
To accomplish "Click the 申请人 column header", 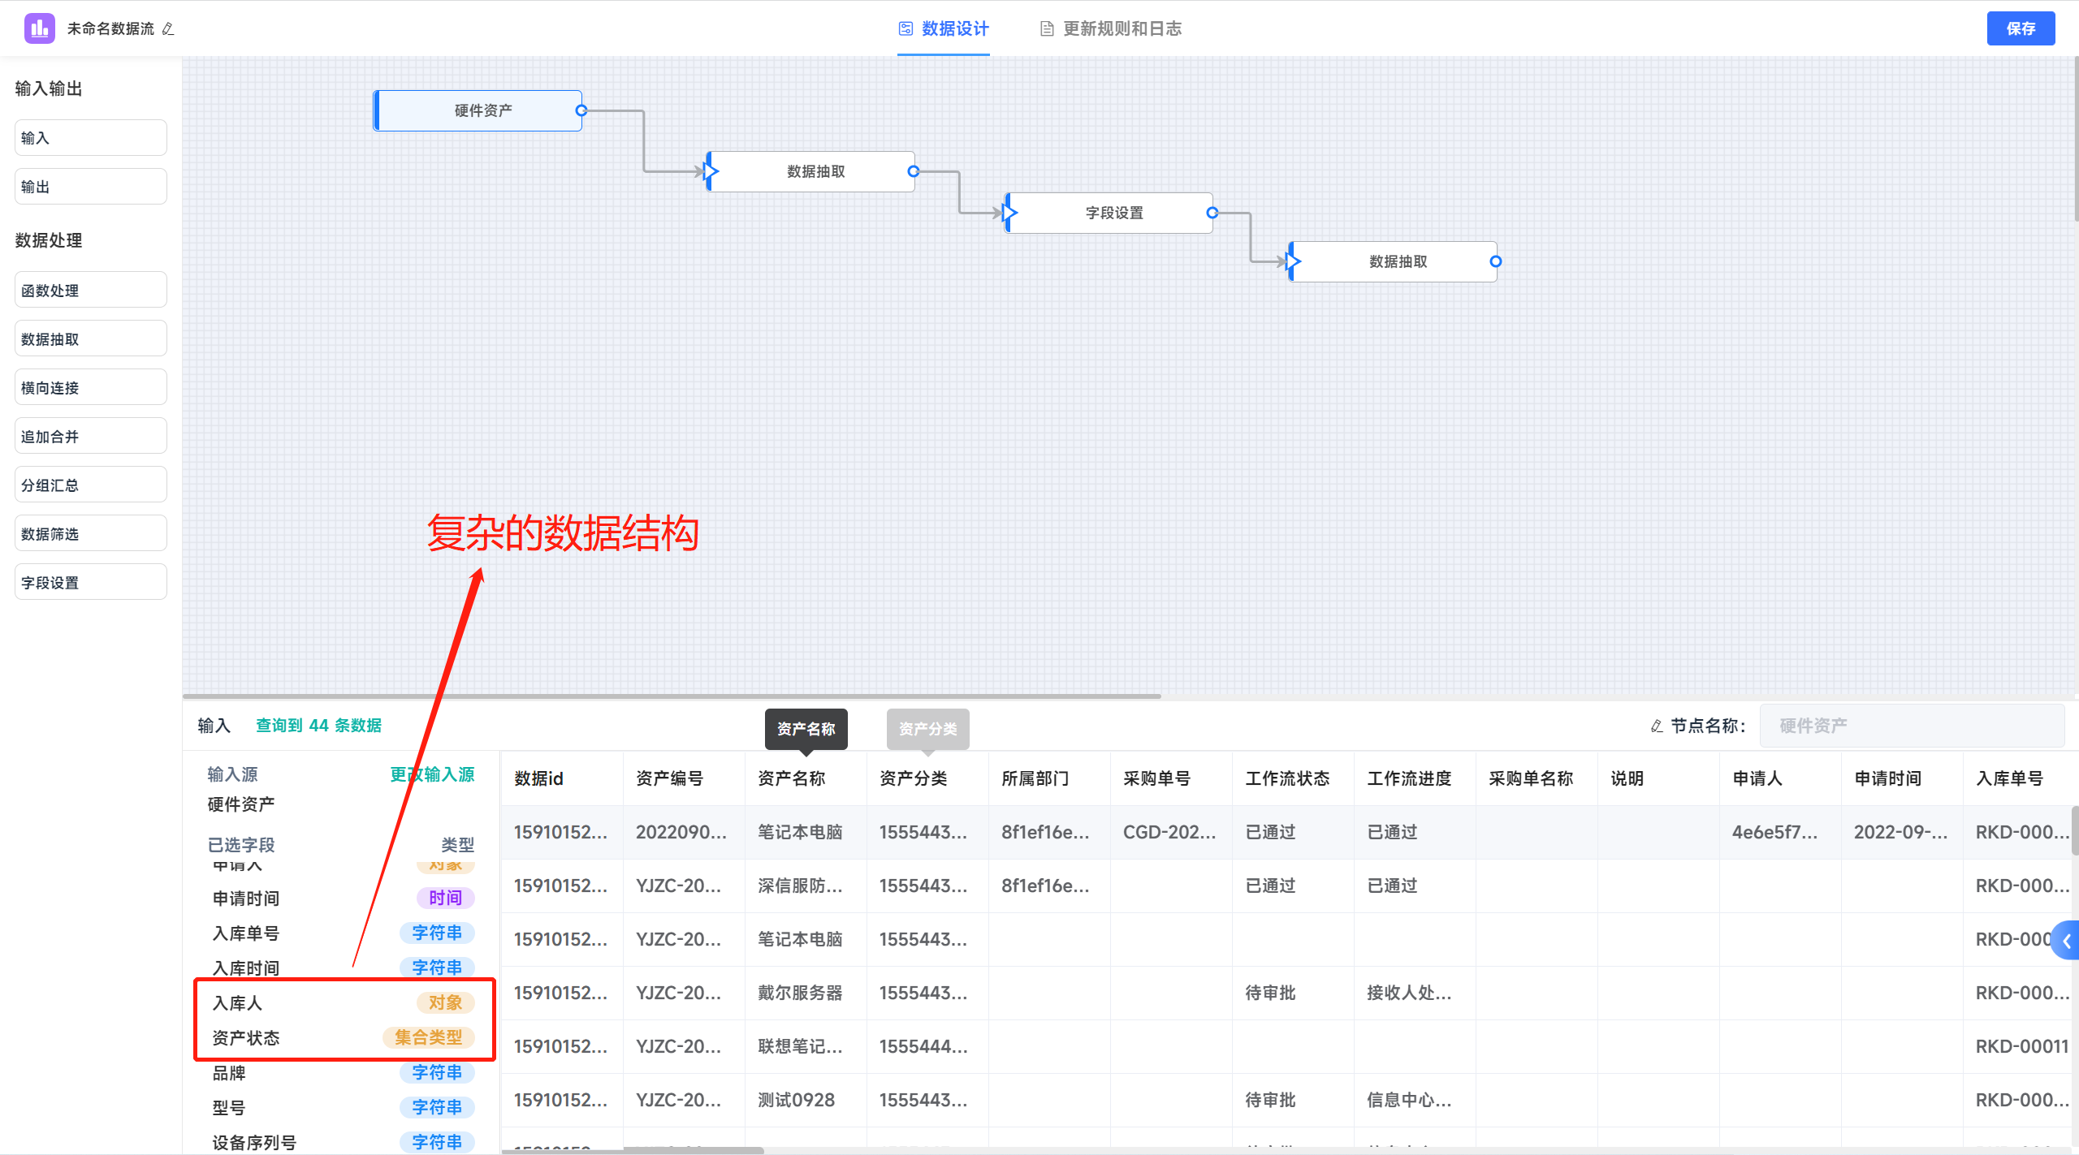I will click(1780, 778).
